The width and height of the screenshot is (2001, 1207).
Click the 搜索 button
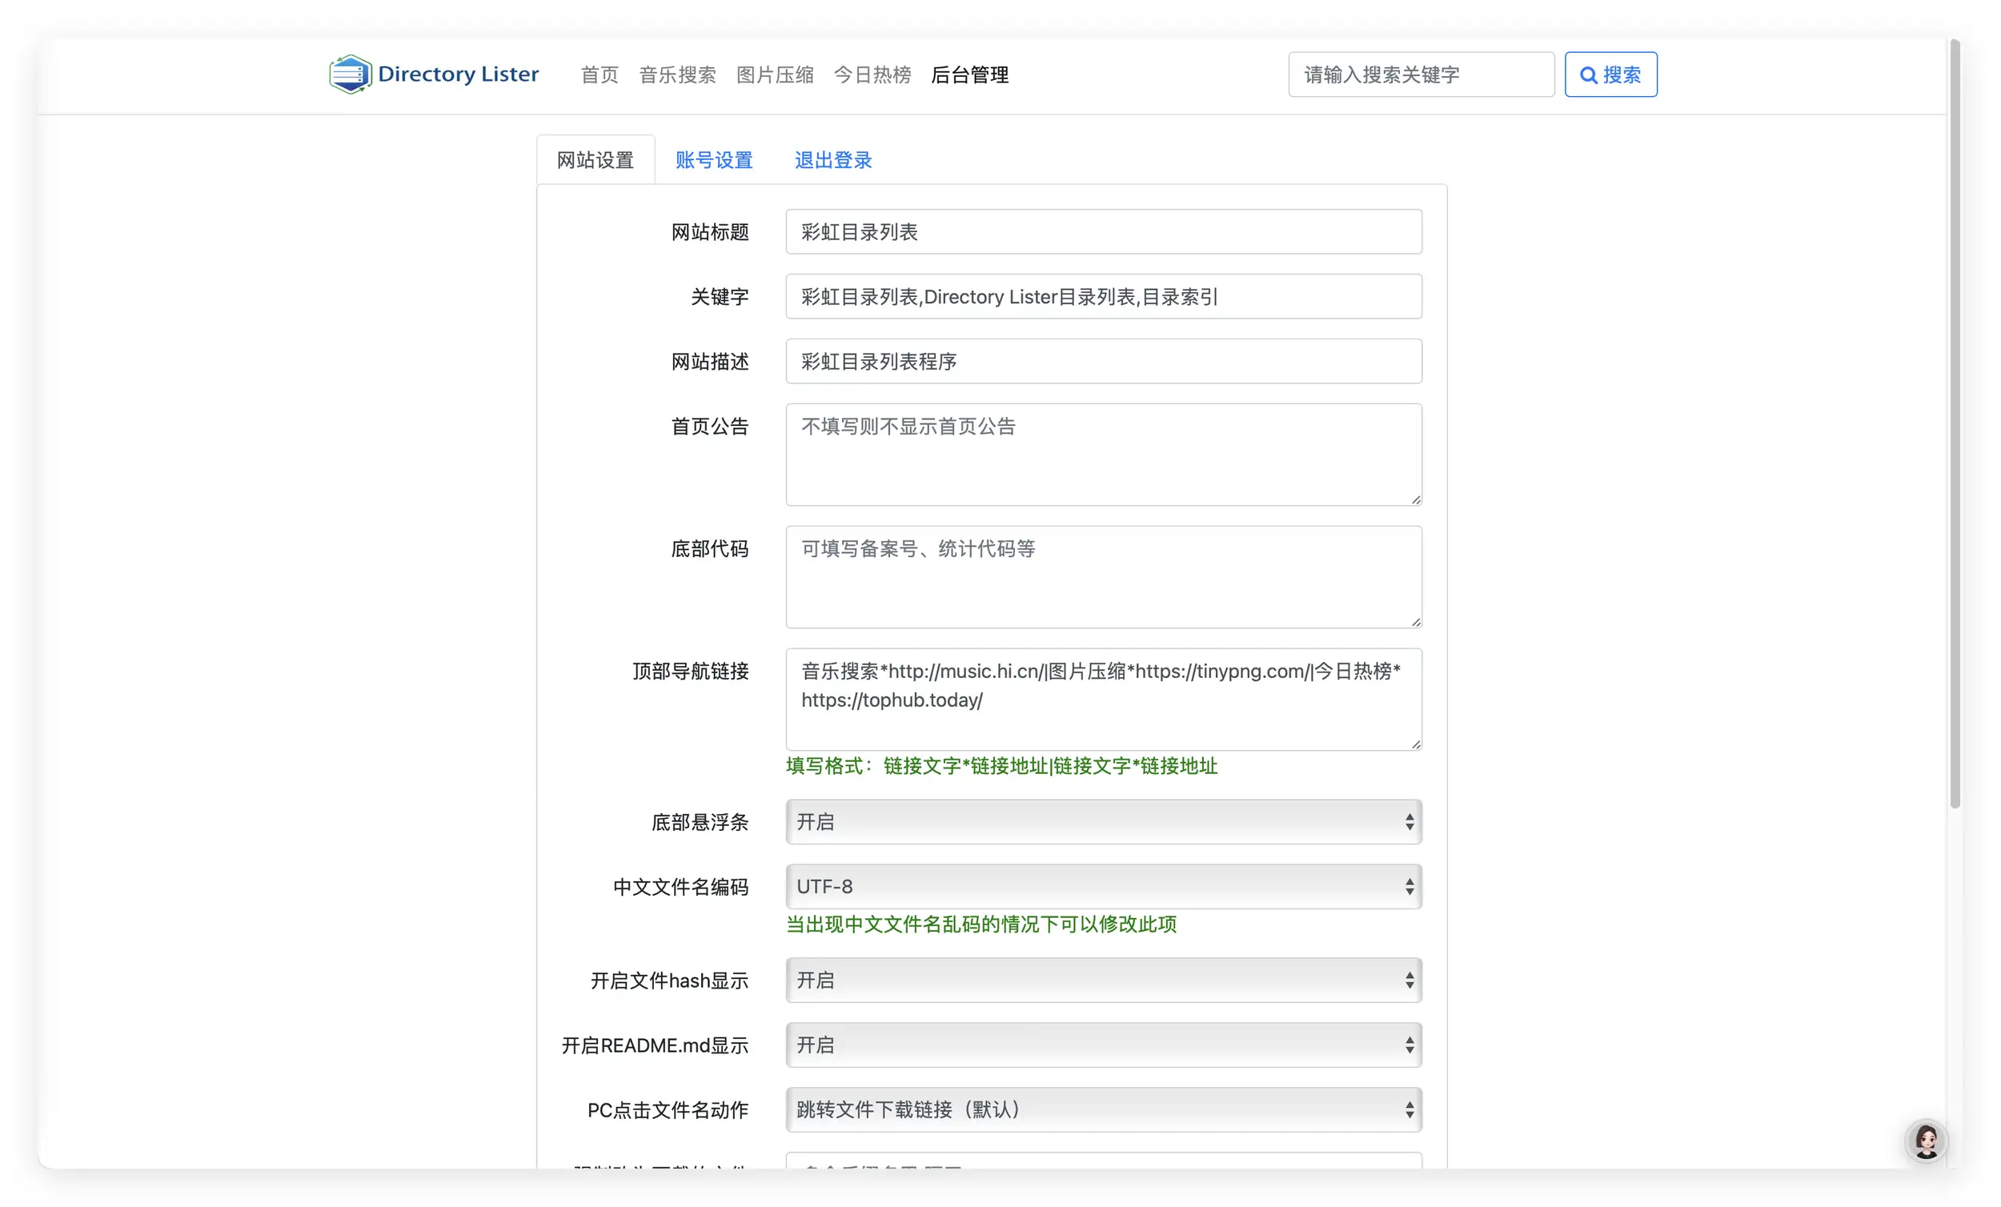(x=1610, y=74)
